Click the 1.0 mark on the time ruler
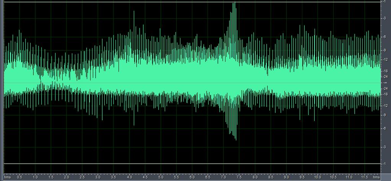The height and width of the screenshot is (181, 391). (x=35, y=177)
